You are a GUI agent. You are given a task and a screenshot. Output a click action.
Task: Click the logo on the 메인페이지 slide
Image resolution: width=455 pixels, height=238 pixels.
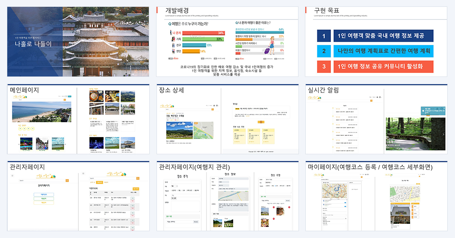coord(20,97)
